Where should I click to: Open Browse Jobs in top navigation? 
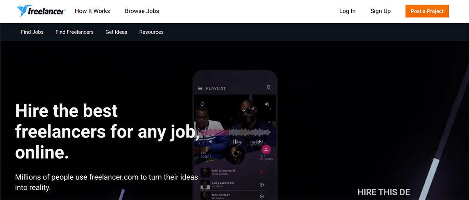click(x=142, y=11)
